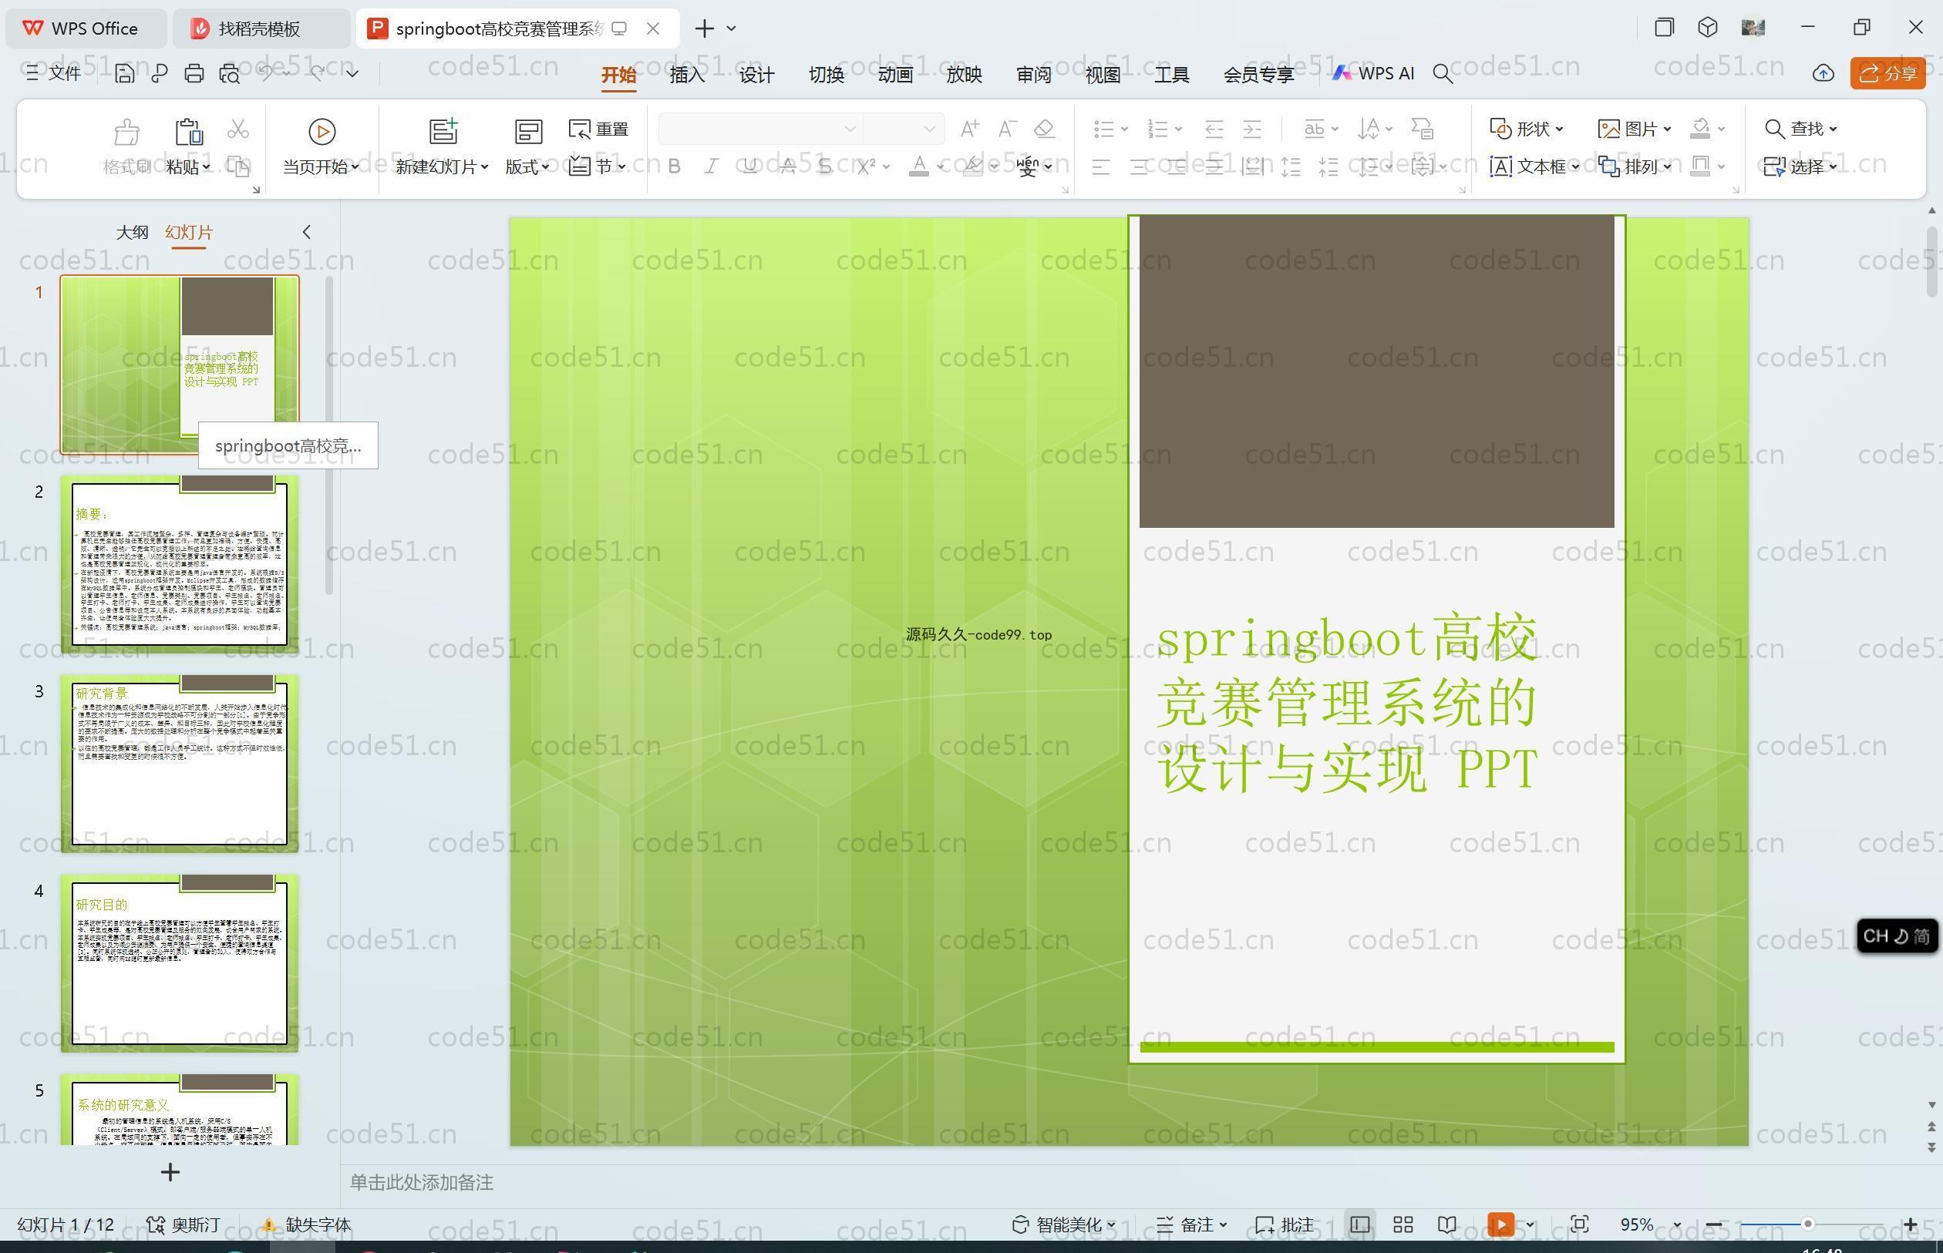
Task: Open the Insert (插入) ribbon tab
Action: [x=687, y=75]
